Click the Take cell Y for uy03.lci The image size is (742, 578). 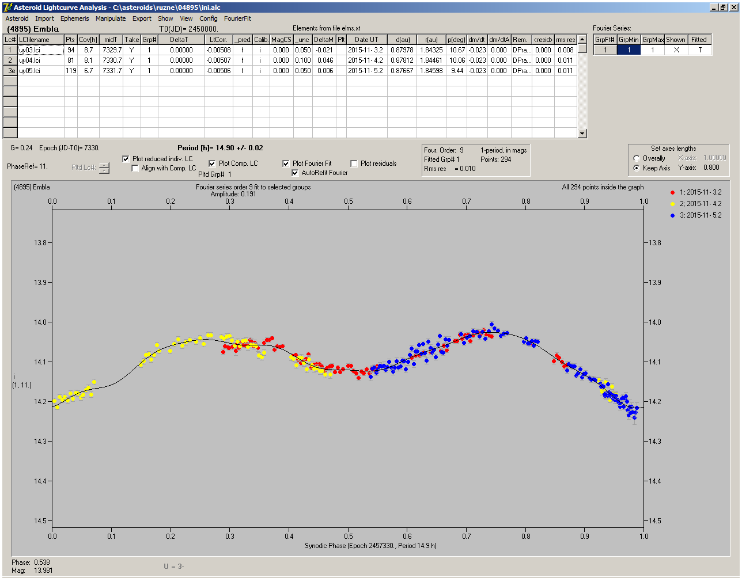coord(132,50)
